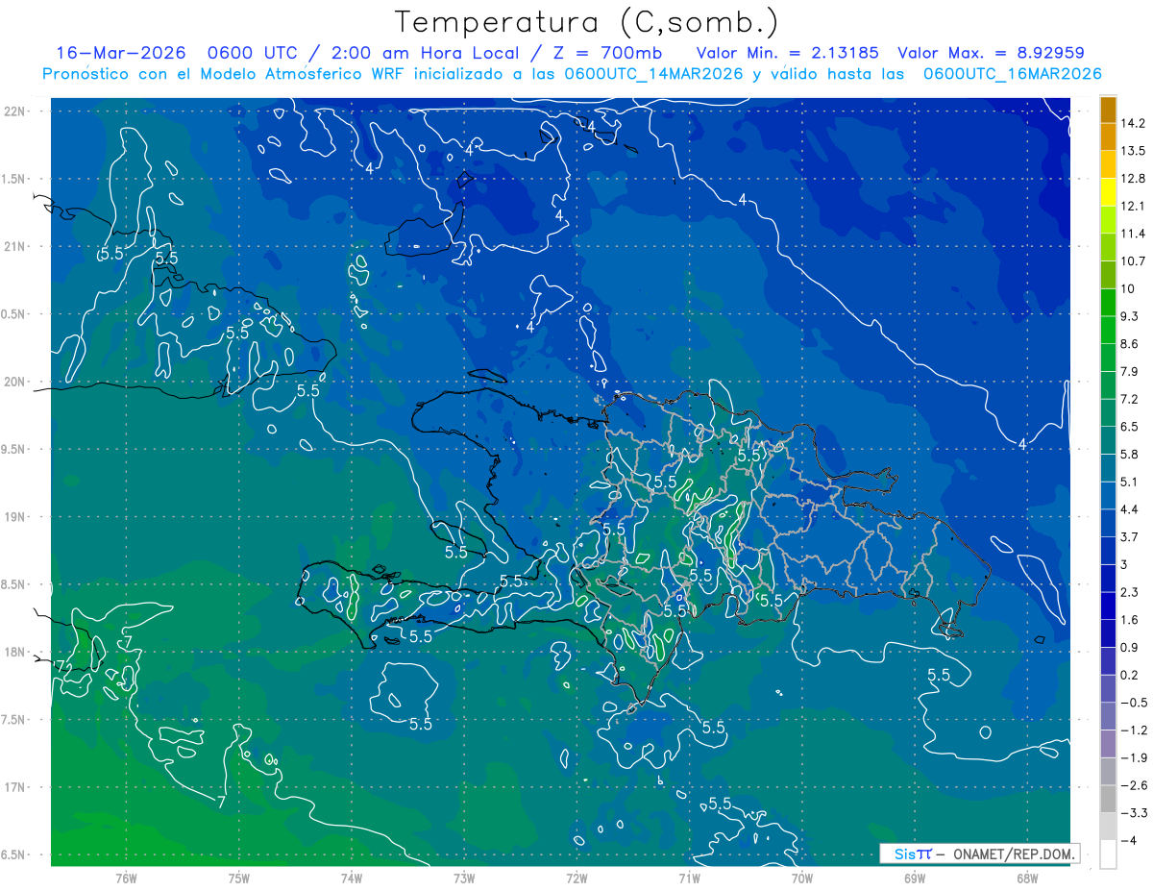1153x891 pixels.
Task: Click the 71W longitude axis label
Action: pyautogui.click(x=689, y=878)
